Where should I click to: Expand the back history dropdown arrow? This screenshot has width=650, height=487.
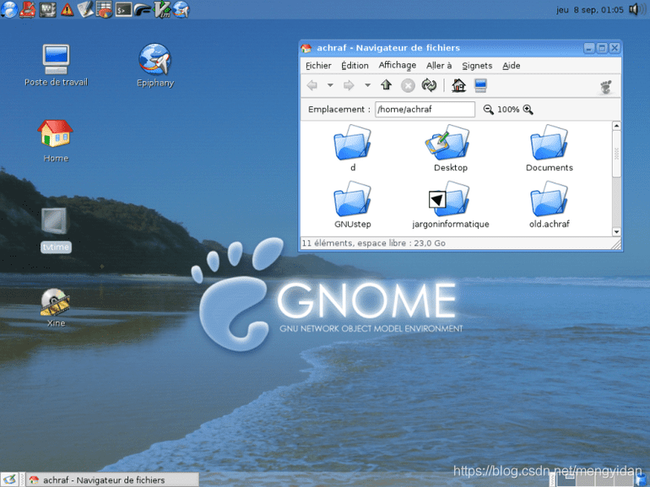click(330, 85)
